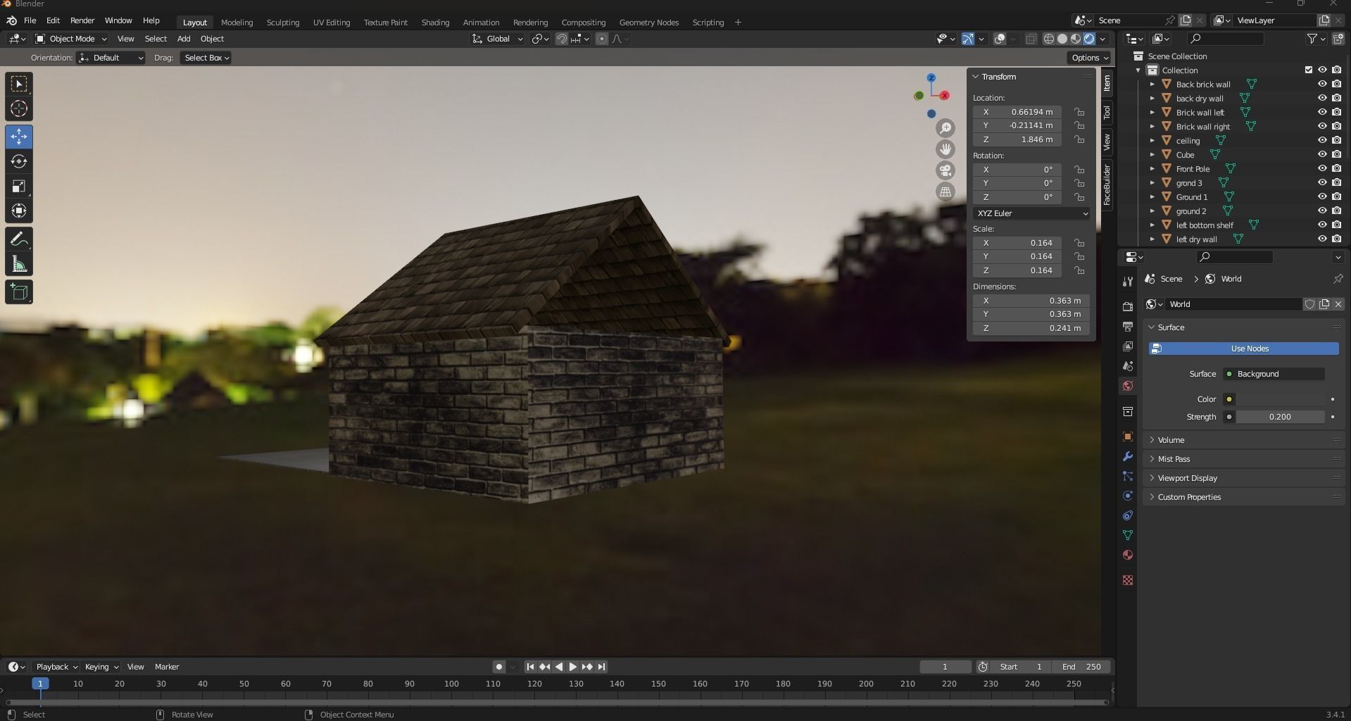Click the Background surface shader button
The width and height of the screenshot is (1351, 721).
tap(1274, 374)
